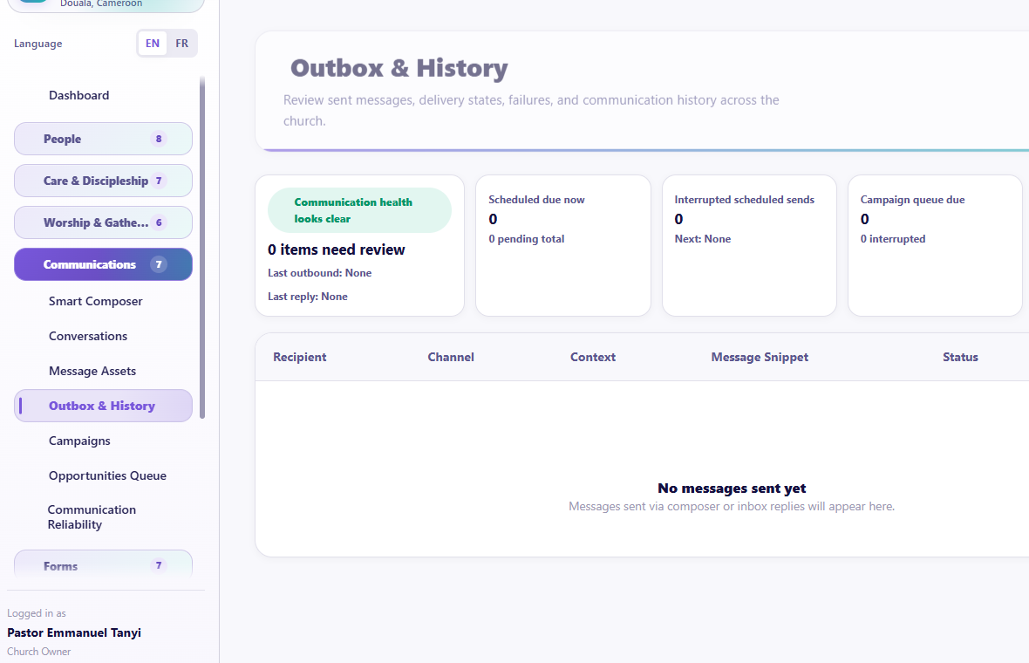Click the Church Owner role label
Image resolution: width=1029 pixels, height=663 pixels.
click(x=38, y=652)
